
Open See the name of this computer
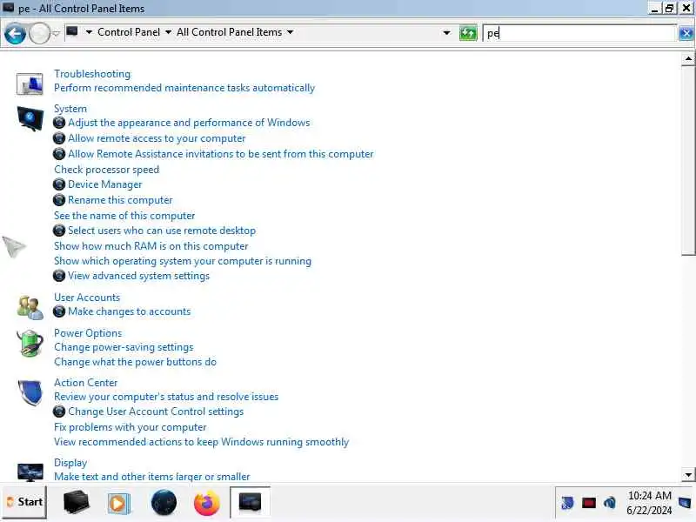pyautogui.click(x=124, y=216)
